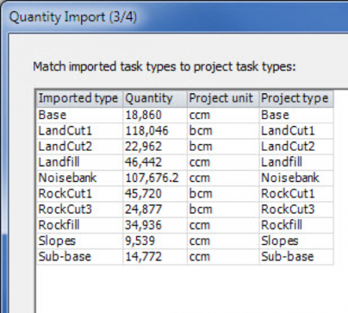The height and width of the screenshot is (313, 348).
Task: Open Project type cell for LandCut2
Action: [x=296, y=146]
